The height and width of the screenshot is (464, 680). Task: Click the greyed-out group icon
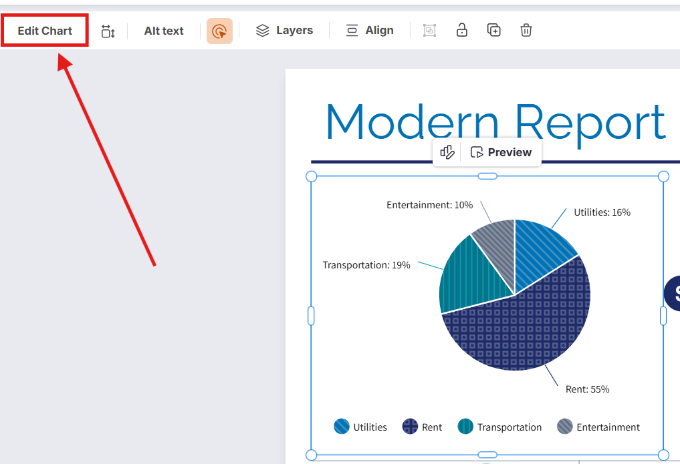coord(430,31)
